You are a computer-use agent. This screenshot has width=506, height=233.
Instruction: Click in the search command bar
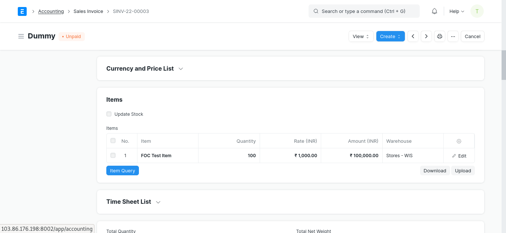[364, 11]
